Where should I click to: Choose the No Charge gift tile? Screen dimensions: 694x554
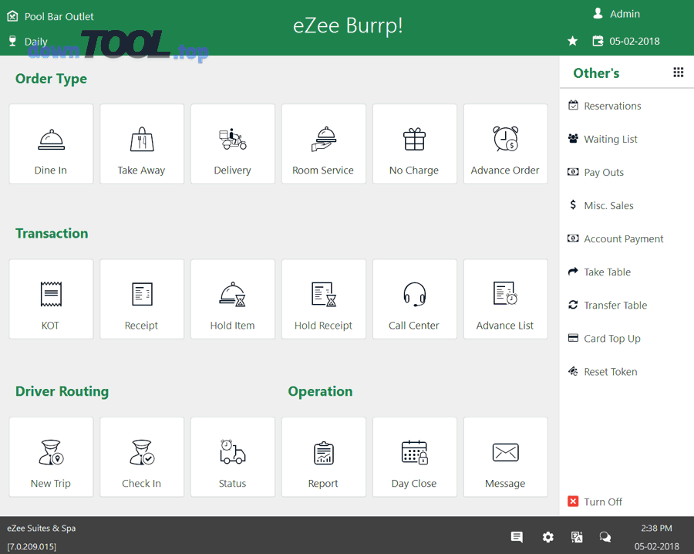point(415,144)
